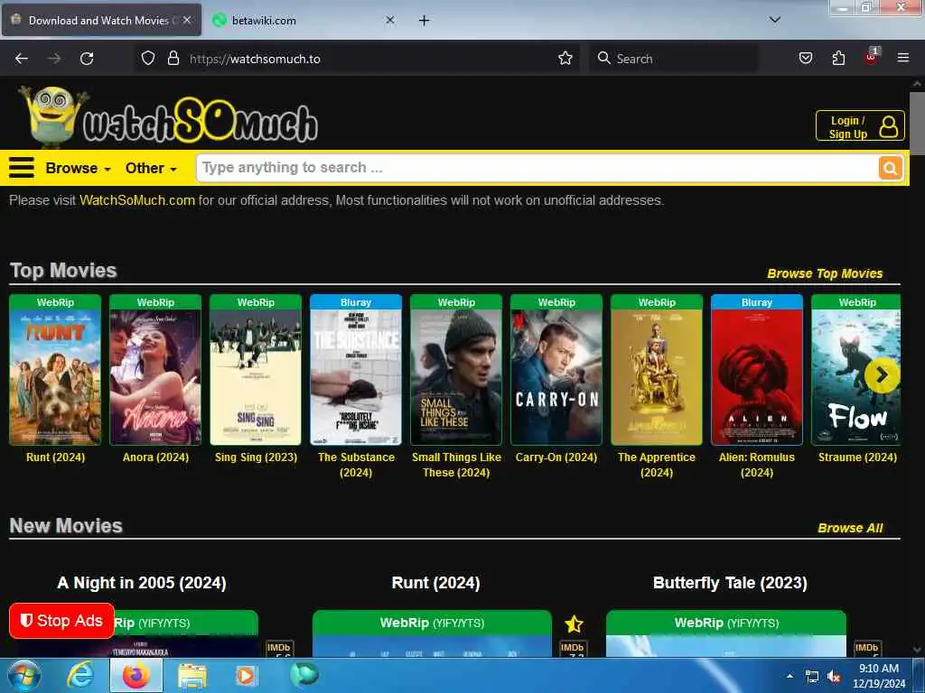Close the betawiki.com tab

(390, 20)
